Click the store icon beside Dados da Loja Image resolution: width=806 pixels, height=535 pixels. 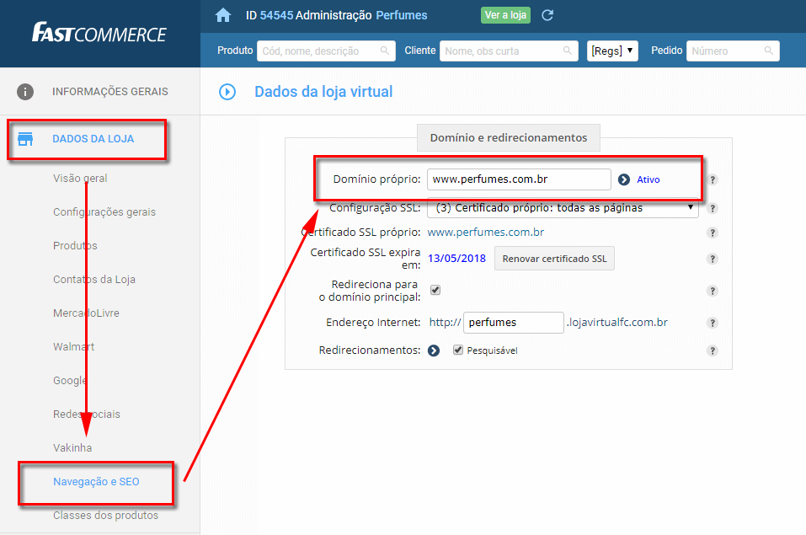25,139
